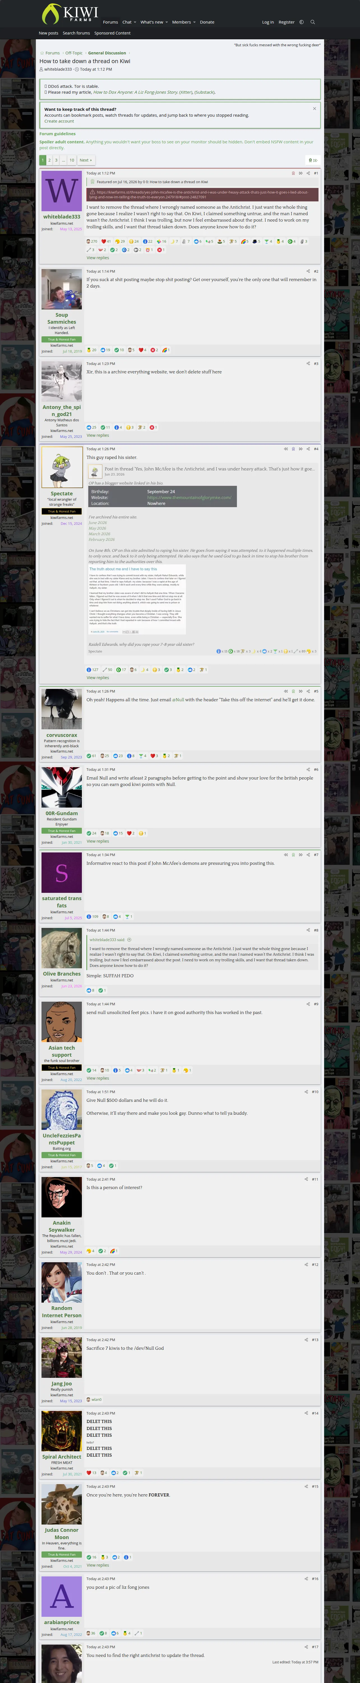Image resolution: width=360 pixels, height=1683 pixels.
Task: Expand View replies under post #9
Action: pos(98,1078)
